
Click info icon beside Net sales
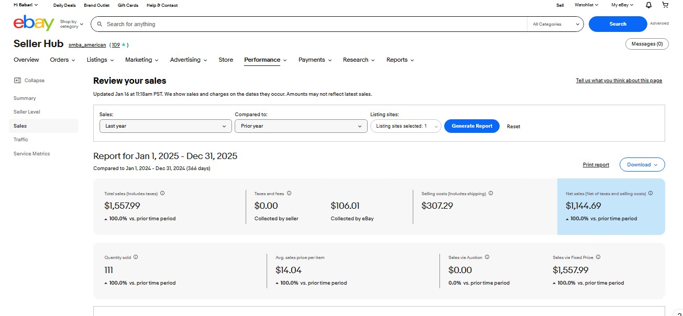[x=651, y=193]
